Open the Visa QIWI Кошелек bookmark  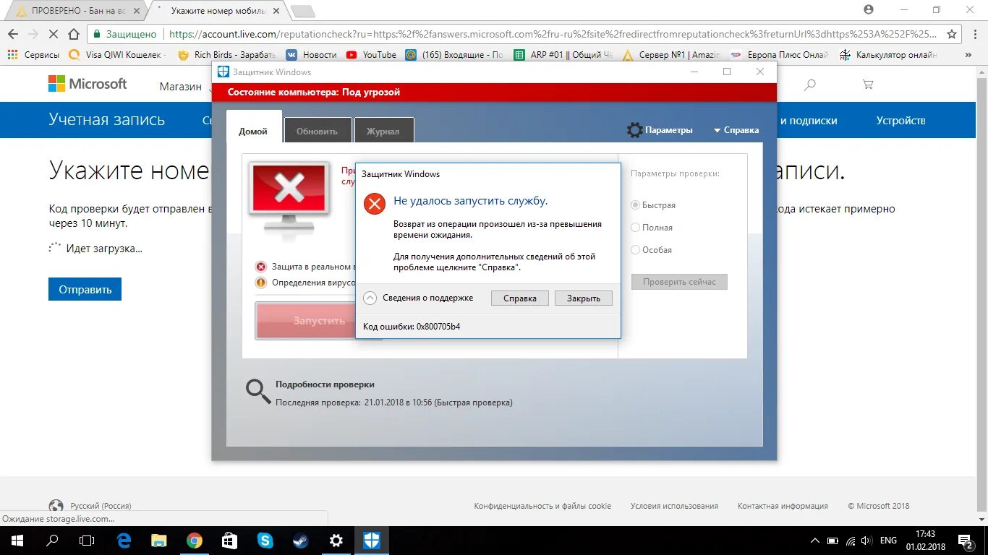(x=117, y=55)
